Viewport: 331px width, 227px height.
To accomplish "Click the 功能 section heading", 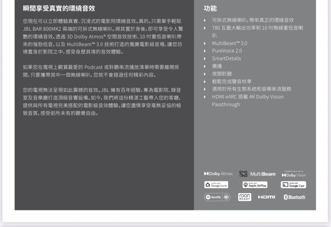I will 210,9.
